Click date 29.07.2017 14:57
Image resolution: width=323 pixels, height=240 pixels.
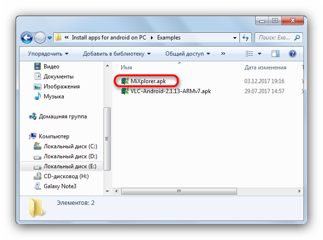click(264, 91)
